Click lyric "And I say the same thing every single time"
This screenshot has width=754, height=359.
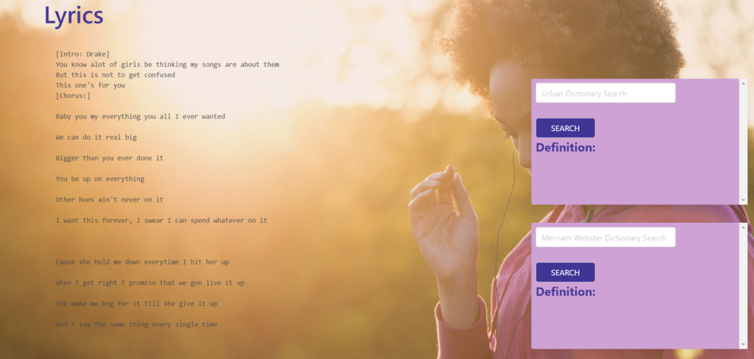coord(136,324)
